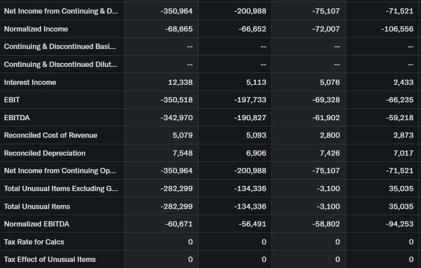Select the Total Unusual Items Excluding G... label

(x=60, y=188)
